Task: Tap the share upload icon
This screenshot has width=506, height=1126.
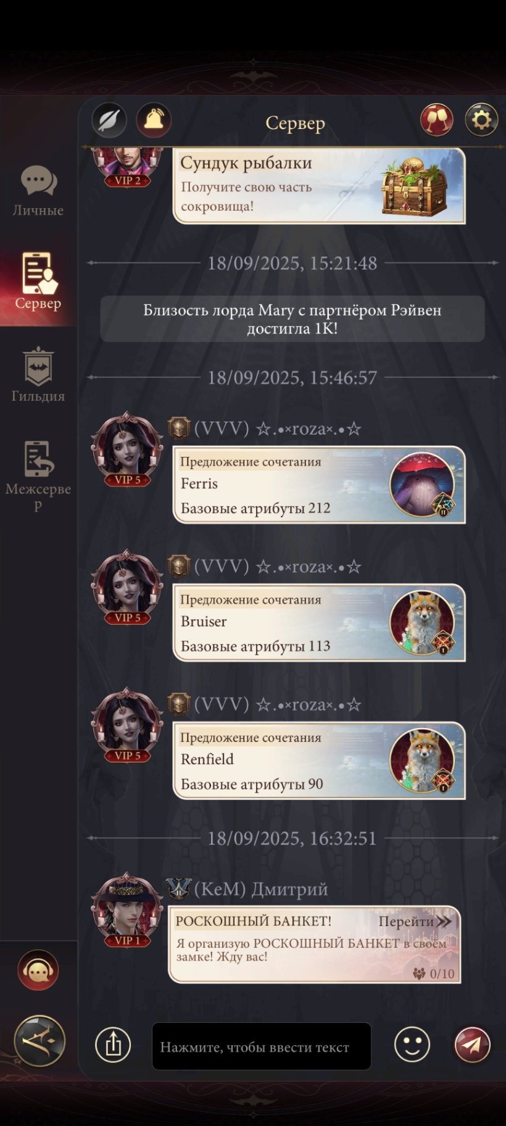Action: (113, 1045)
